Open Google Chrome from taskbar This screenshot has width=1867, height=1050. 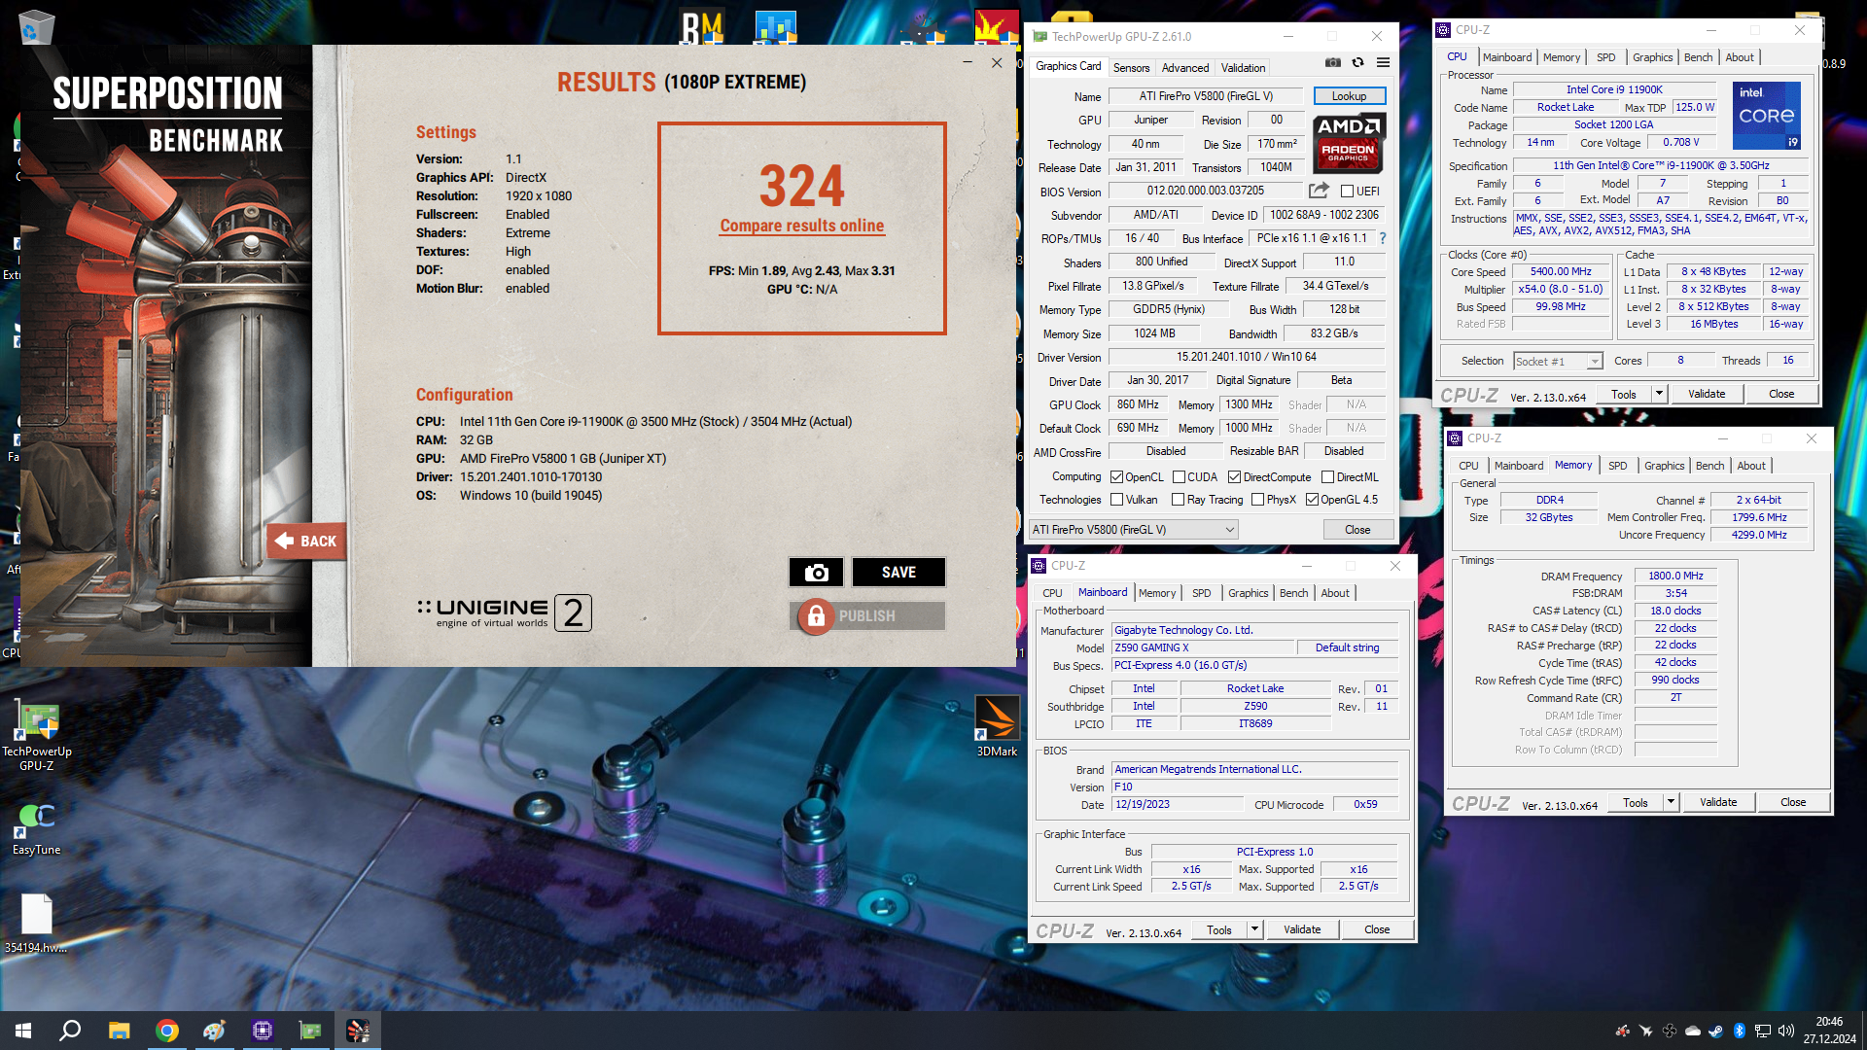tap(166, 1031)
